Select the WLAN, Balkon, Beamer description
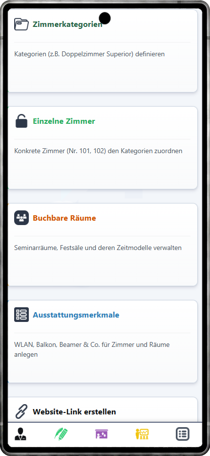This screenshot has height=456, width=210. click(x=92, y=349)
